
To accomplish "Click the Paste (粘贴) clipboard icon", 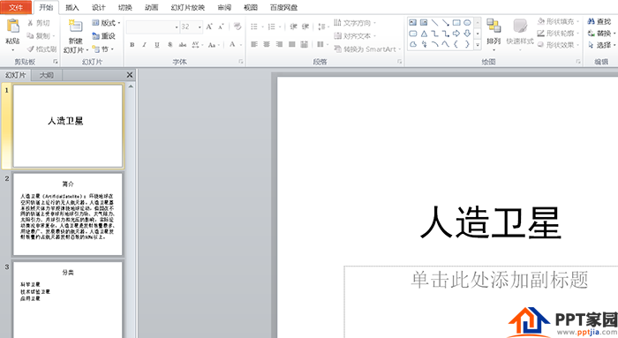I will [x=12, y=26].
